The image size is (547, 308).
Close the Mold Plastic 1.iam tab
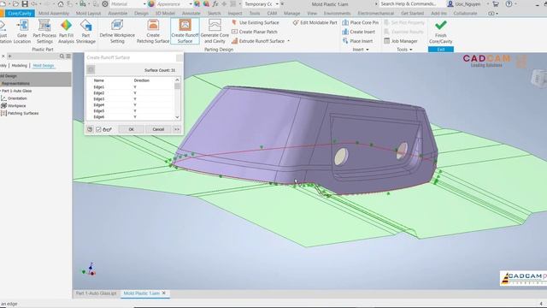pos(164,293)
